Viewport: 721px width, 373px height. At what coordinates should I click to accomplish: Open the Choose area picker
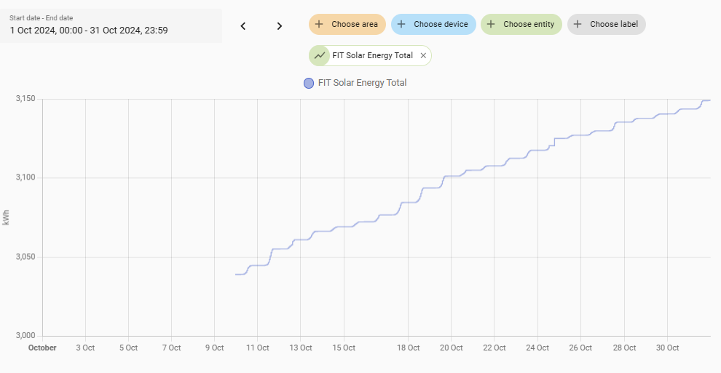pyautogui.click(x=355, y=24)
